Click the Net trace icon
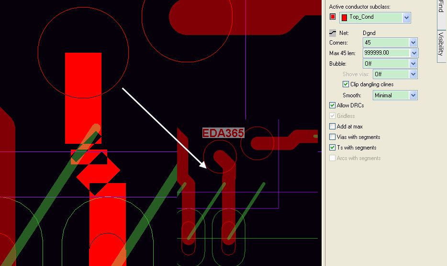Viewport: 447px width, 266px height. pos(333,33)
